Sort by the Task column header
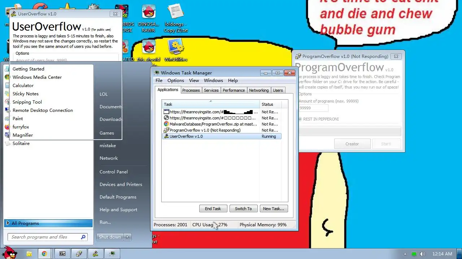462x259 pixels. point(210,104)
